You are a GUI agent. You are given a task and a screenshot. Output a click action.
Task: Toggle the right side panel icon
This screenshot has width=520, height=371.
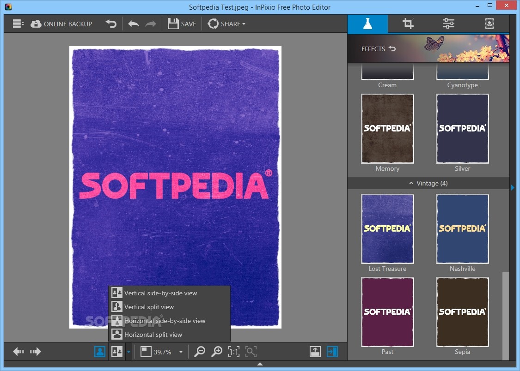332,352
